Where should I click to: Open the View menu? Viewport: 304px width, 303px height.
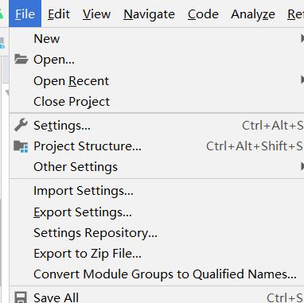(x=96, y=14)
